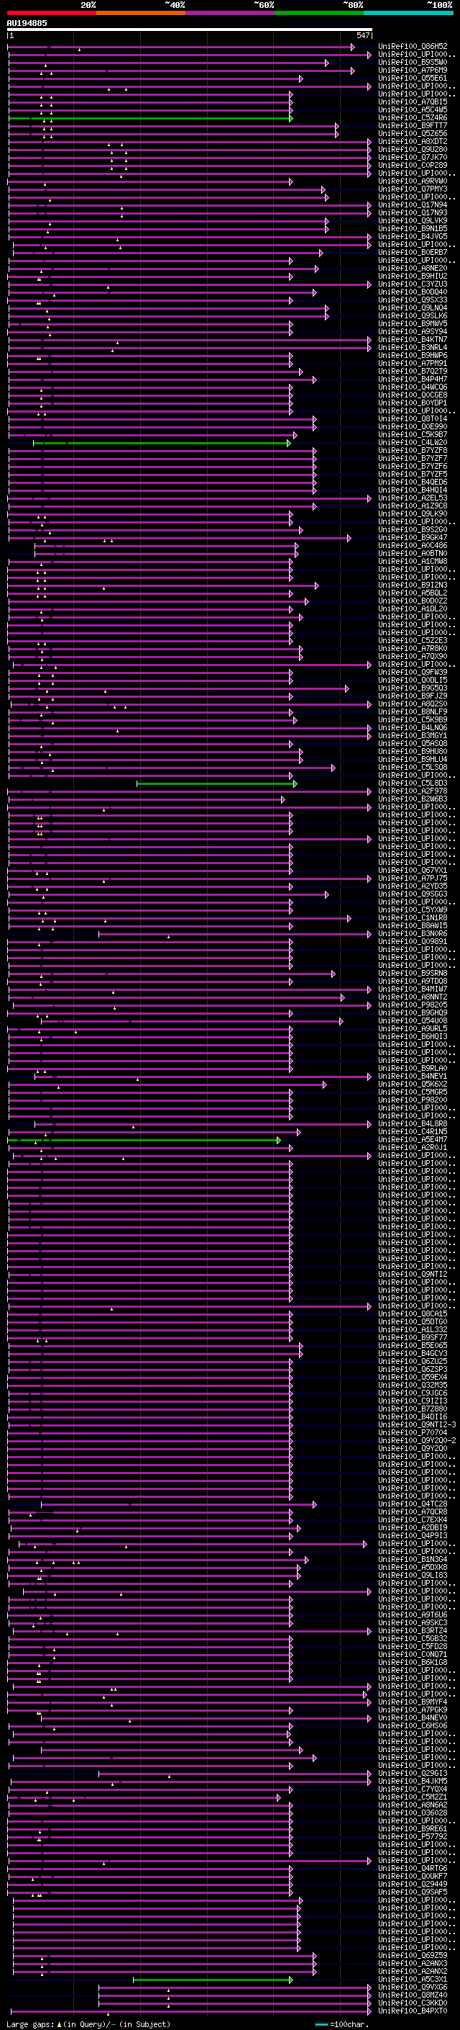This screenshot has height=2030, width=460.
Task: Select the UniRef100_Q5Z656 label
Action: point(413,134)
